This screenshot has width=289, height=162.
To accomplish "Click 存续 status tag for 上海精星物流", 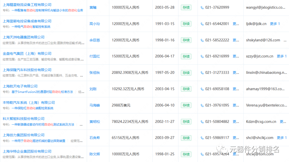I will 186,7.
